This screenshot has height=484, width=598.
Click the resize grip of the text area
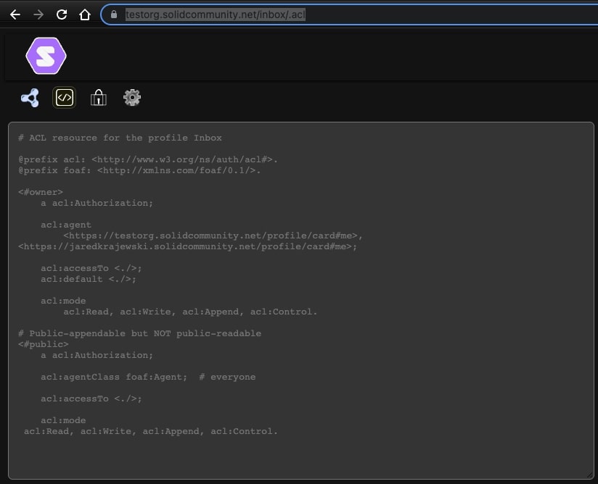click(x=590, y=475)
